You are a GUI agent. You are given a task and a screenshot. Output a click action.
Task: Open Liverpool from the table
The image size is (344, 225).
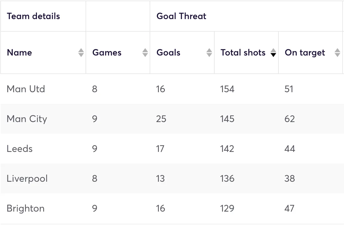[x=27, y=178]
